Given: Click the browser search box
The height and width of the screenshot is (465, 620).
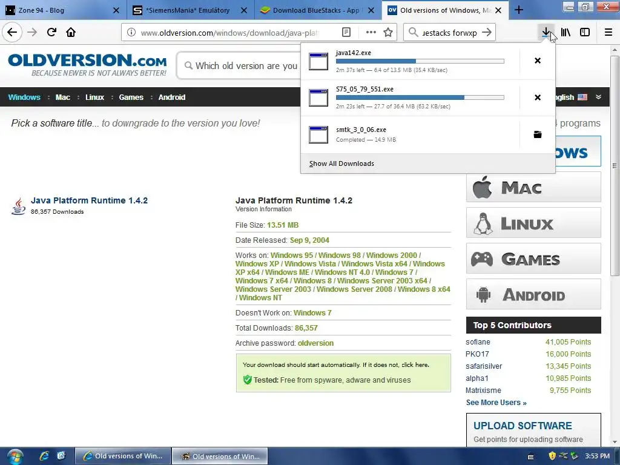Looking at the screenshot, I should pyautogui.click(x=450, y=33).
